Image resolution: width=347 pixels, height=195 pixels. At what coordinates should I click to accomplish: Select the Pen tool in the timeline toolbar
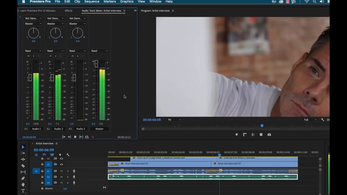coord(23,178)
